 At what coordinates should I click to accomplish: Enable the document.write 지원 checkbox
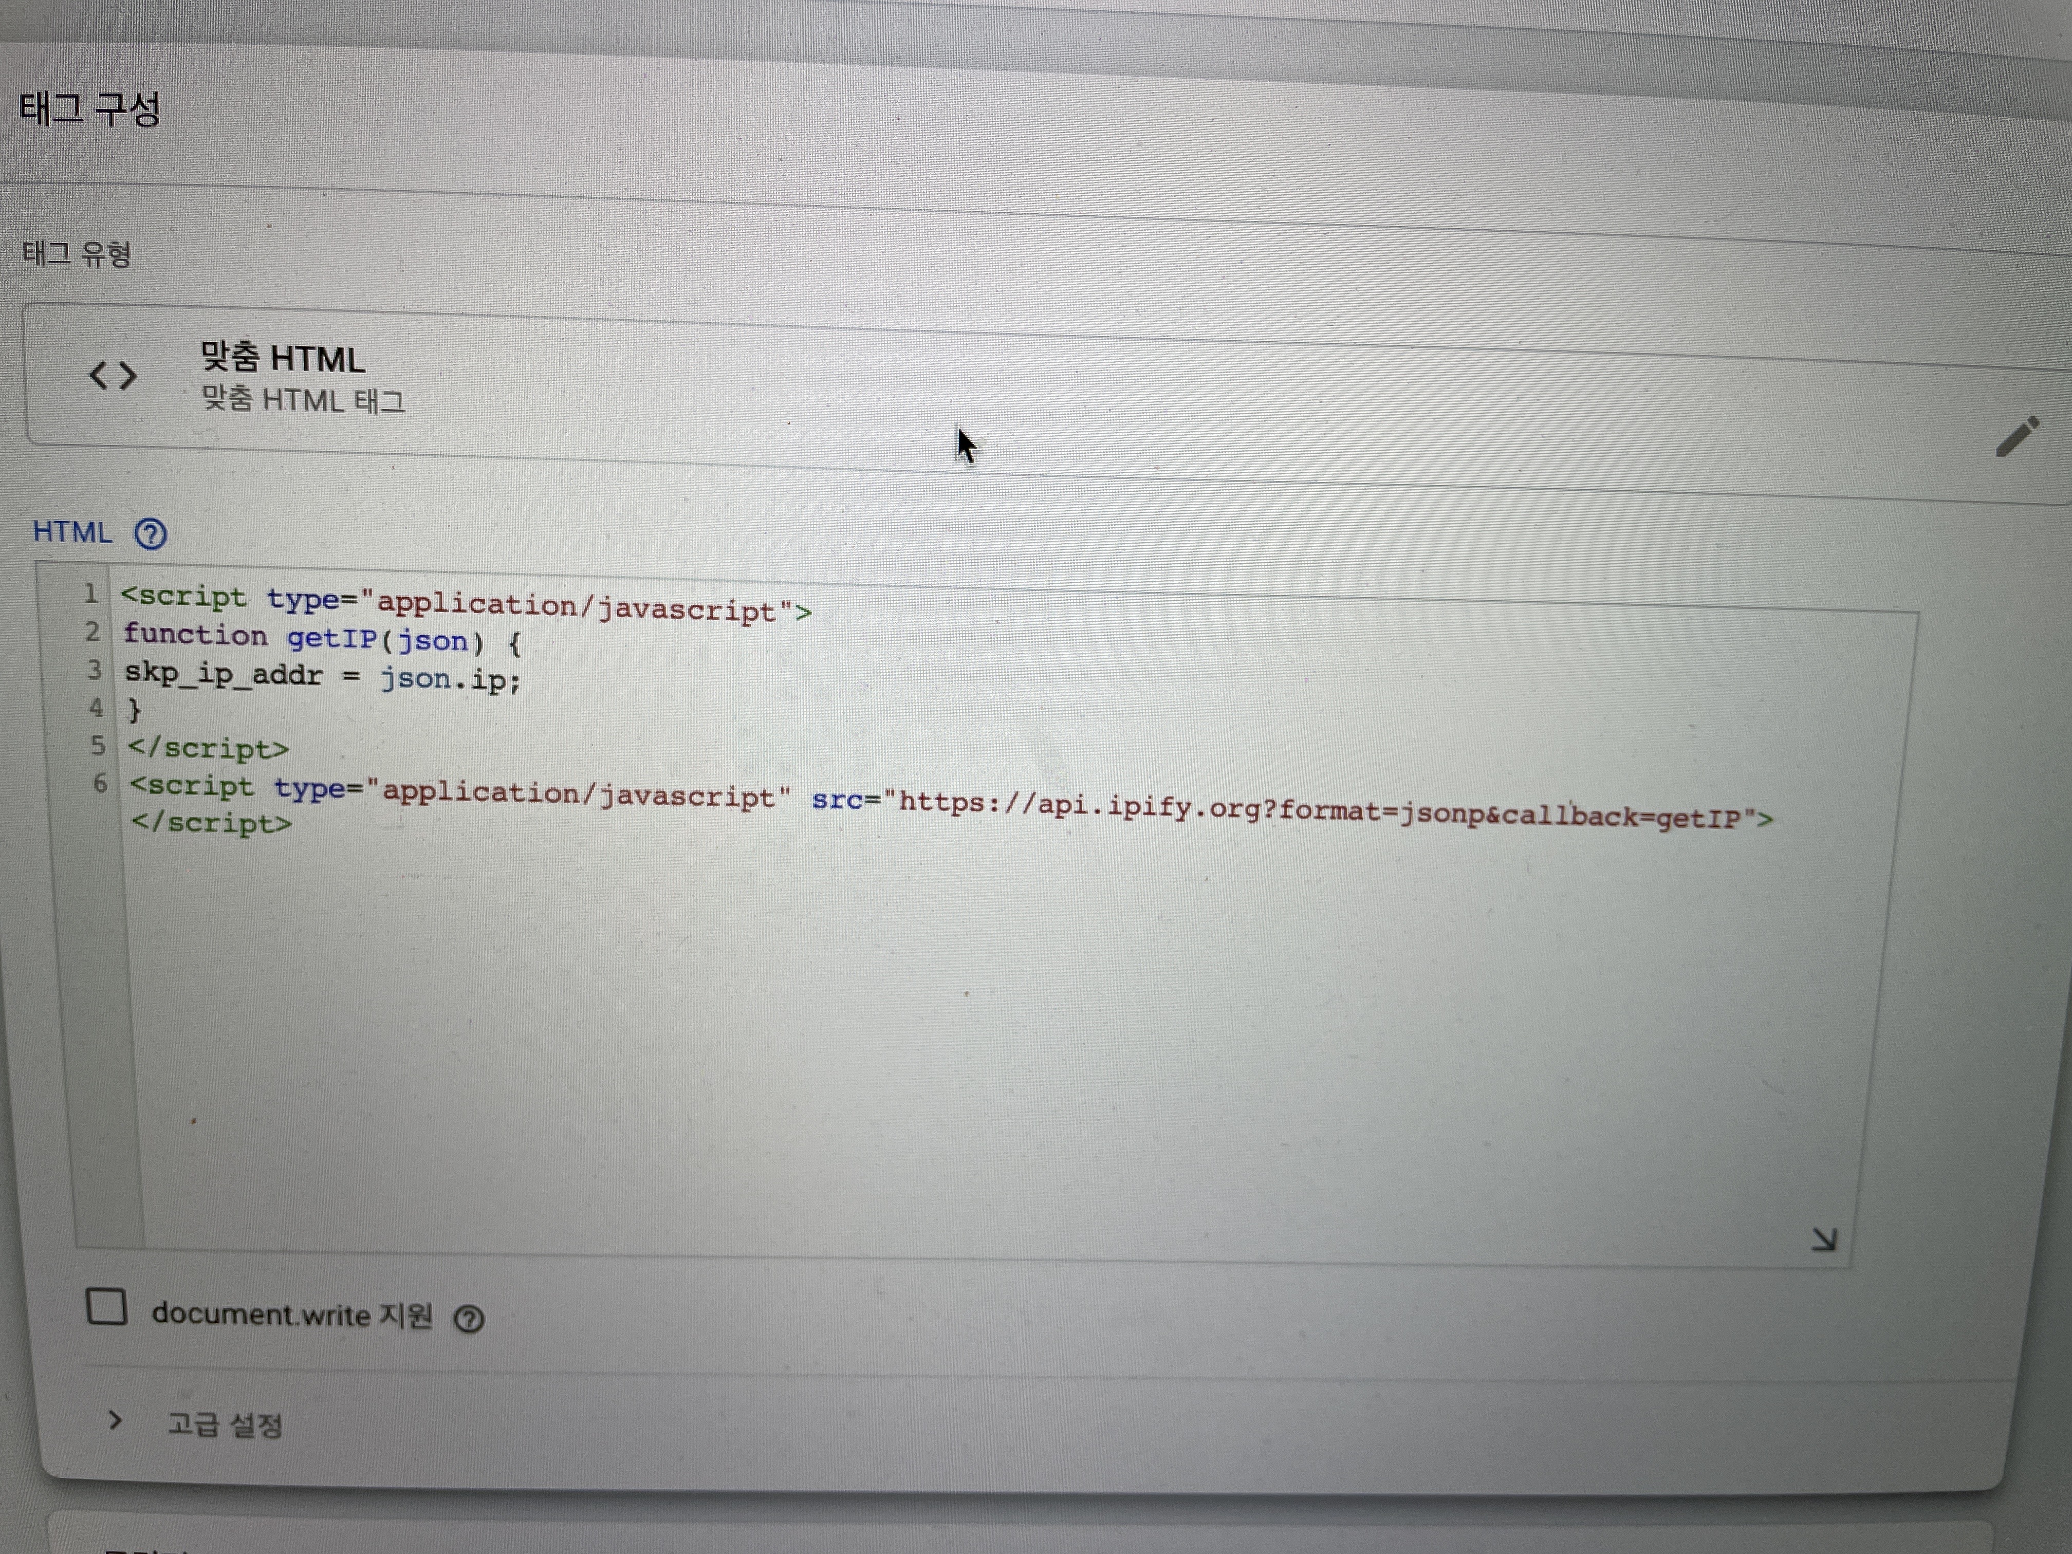click(107, 1306)
